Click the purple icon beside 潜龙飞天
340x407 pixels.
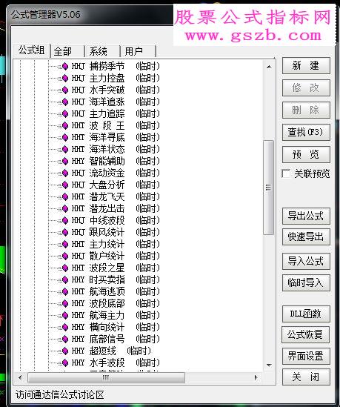[65, 196]
